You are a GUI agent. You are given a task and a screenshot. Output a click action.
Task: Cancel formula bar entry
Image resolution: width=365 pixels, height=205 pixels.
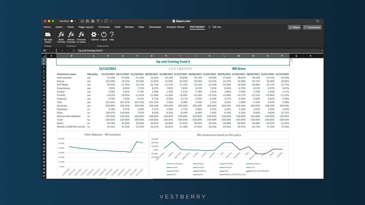coord(62,50)
